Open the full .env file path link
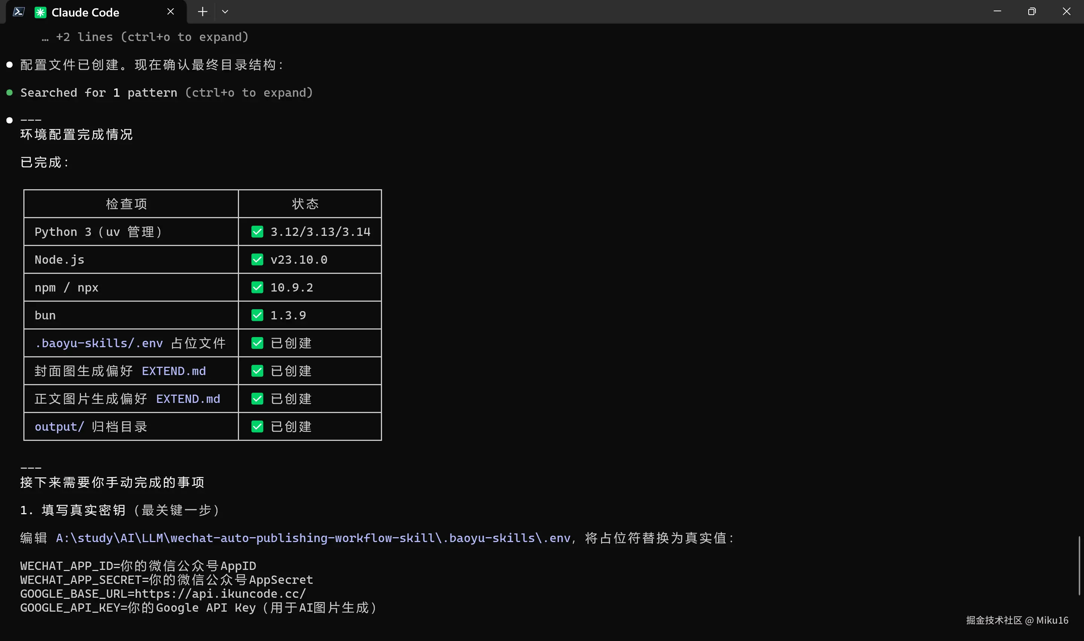 tap(313, 538)
